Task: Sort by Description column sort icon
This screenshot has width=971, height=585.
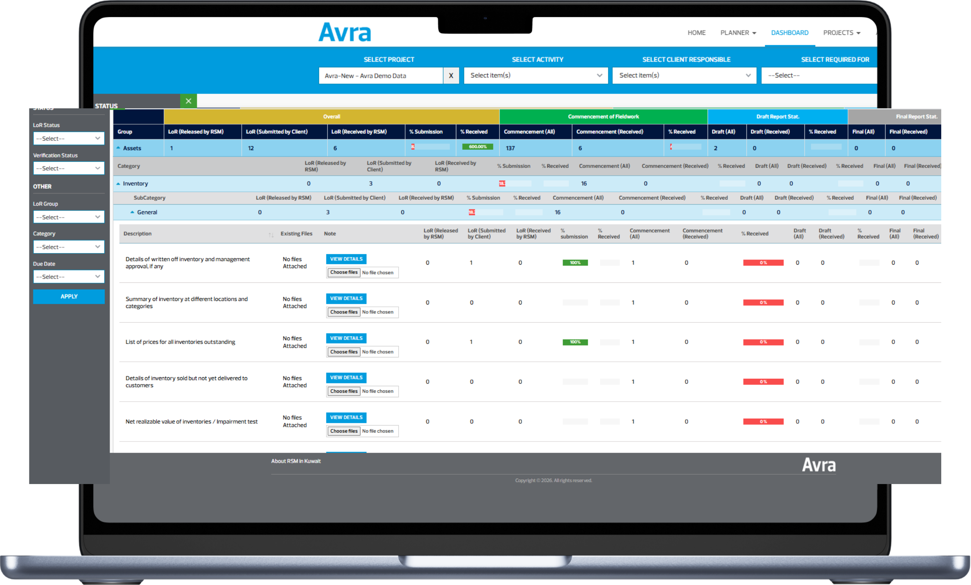Action: (x=271, y=234)
